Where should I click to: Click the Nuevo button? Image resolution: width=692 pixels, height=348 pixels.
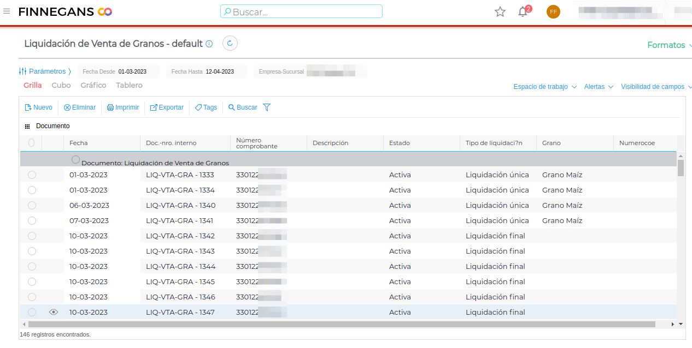39,107
